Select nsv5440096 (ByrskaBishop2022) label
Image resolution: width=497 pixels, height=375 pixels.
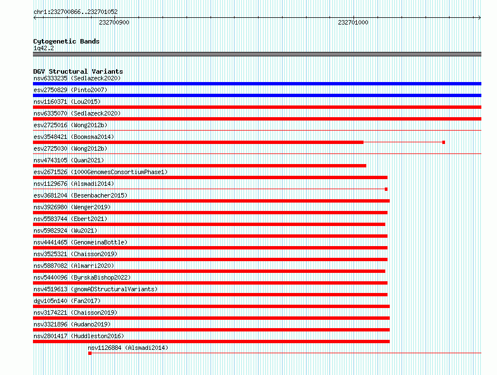click(x=82, y=277)
